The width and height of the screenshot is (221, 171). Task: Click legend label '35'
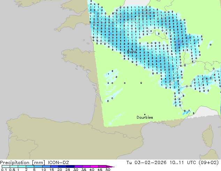84,170
